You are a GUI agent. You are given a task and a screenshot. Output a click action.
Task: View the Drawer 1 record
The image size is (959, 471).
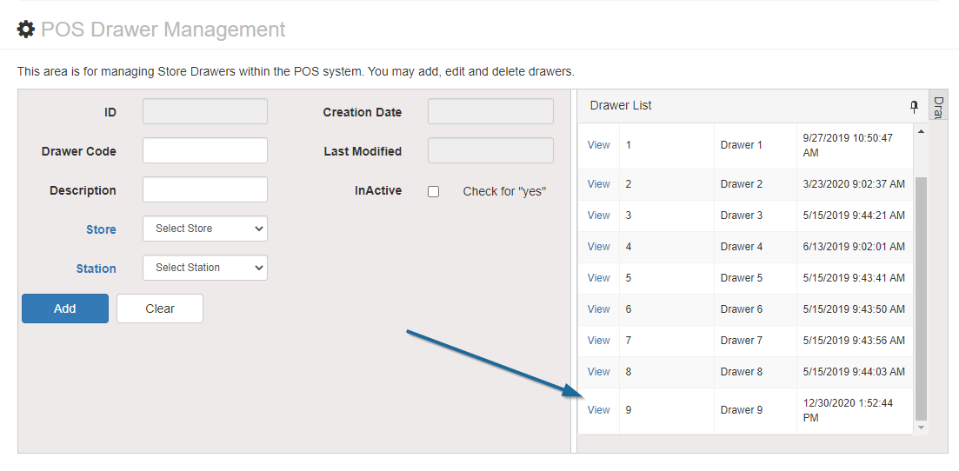pos(599,145)
